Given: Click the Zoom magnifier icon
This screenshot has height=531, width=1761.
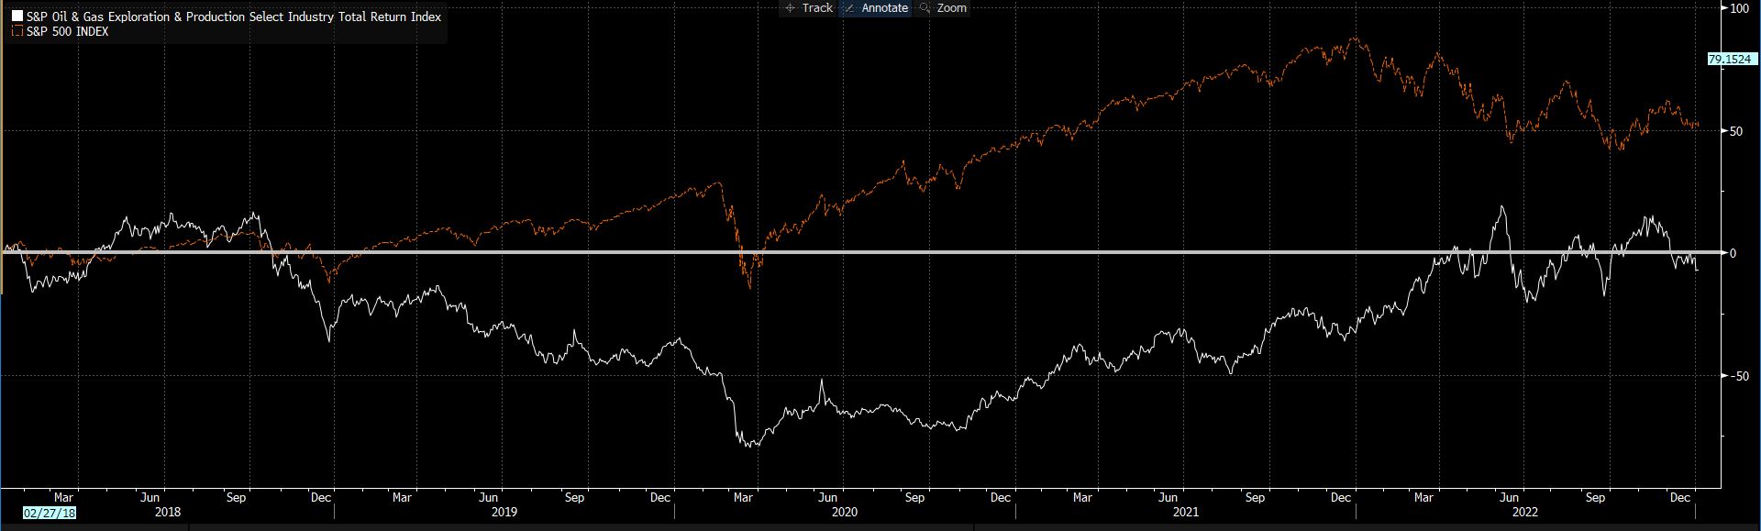Looking at the screenshot, I should click(925, 8).
